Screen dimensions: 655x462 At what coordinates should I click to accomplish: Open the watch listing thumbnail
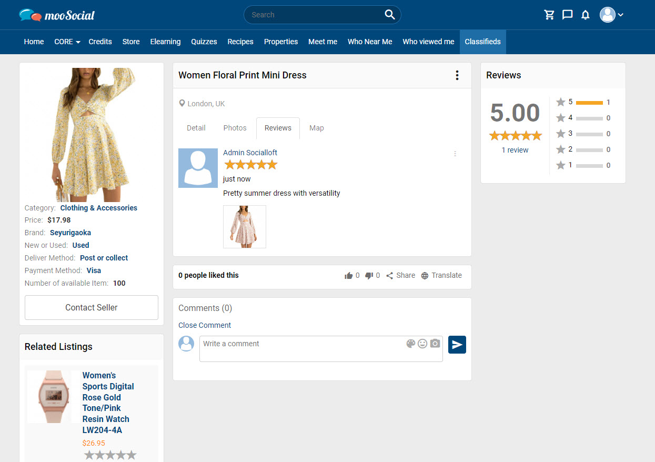click(53, 397)
